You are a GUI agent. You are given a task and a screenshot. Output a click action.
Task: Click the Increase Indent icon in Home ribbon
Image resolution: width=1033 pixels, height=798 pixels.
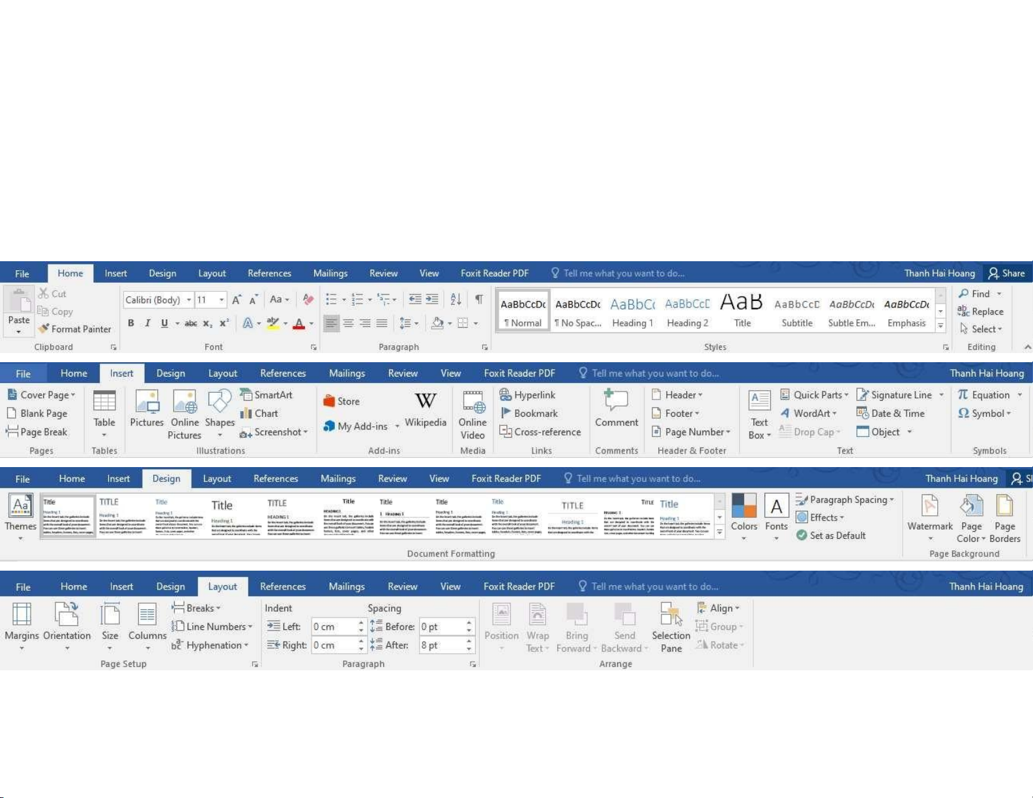(432, 300)
